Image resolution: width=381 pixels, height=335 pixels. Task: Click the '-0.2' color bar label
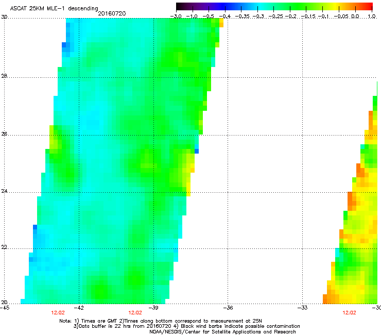[x=291, y=16]
